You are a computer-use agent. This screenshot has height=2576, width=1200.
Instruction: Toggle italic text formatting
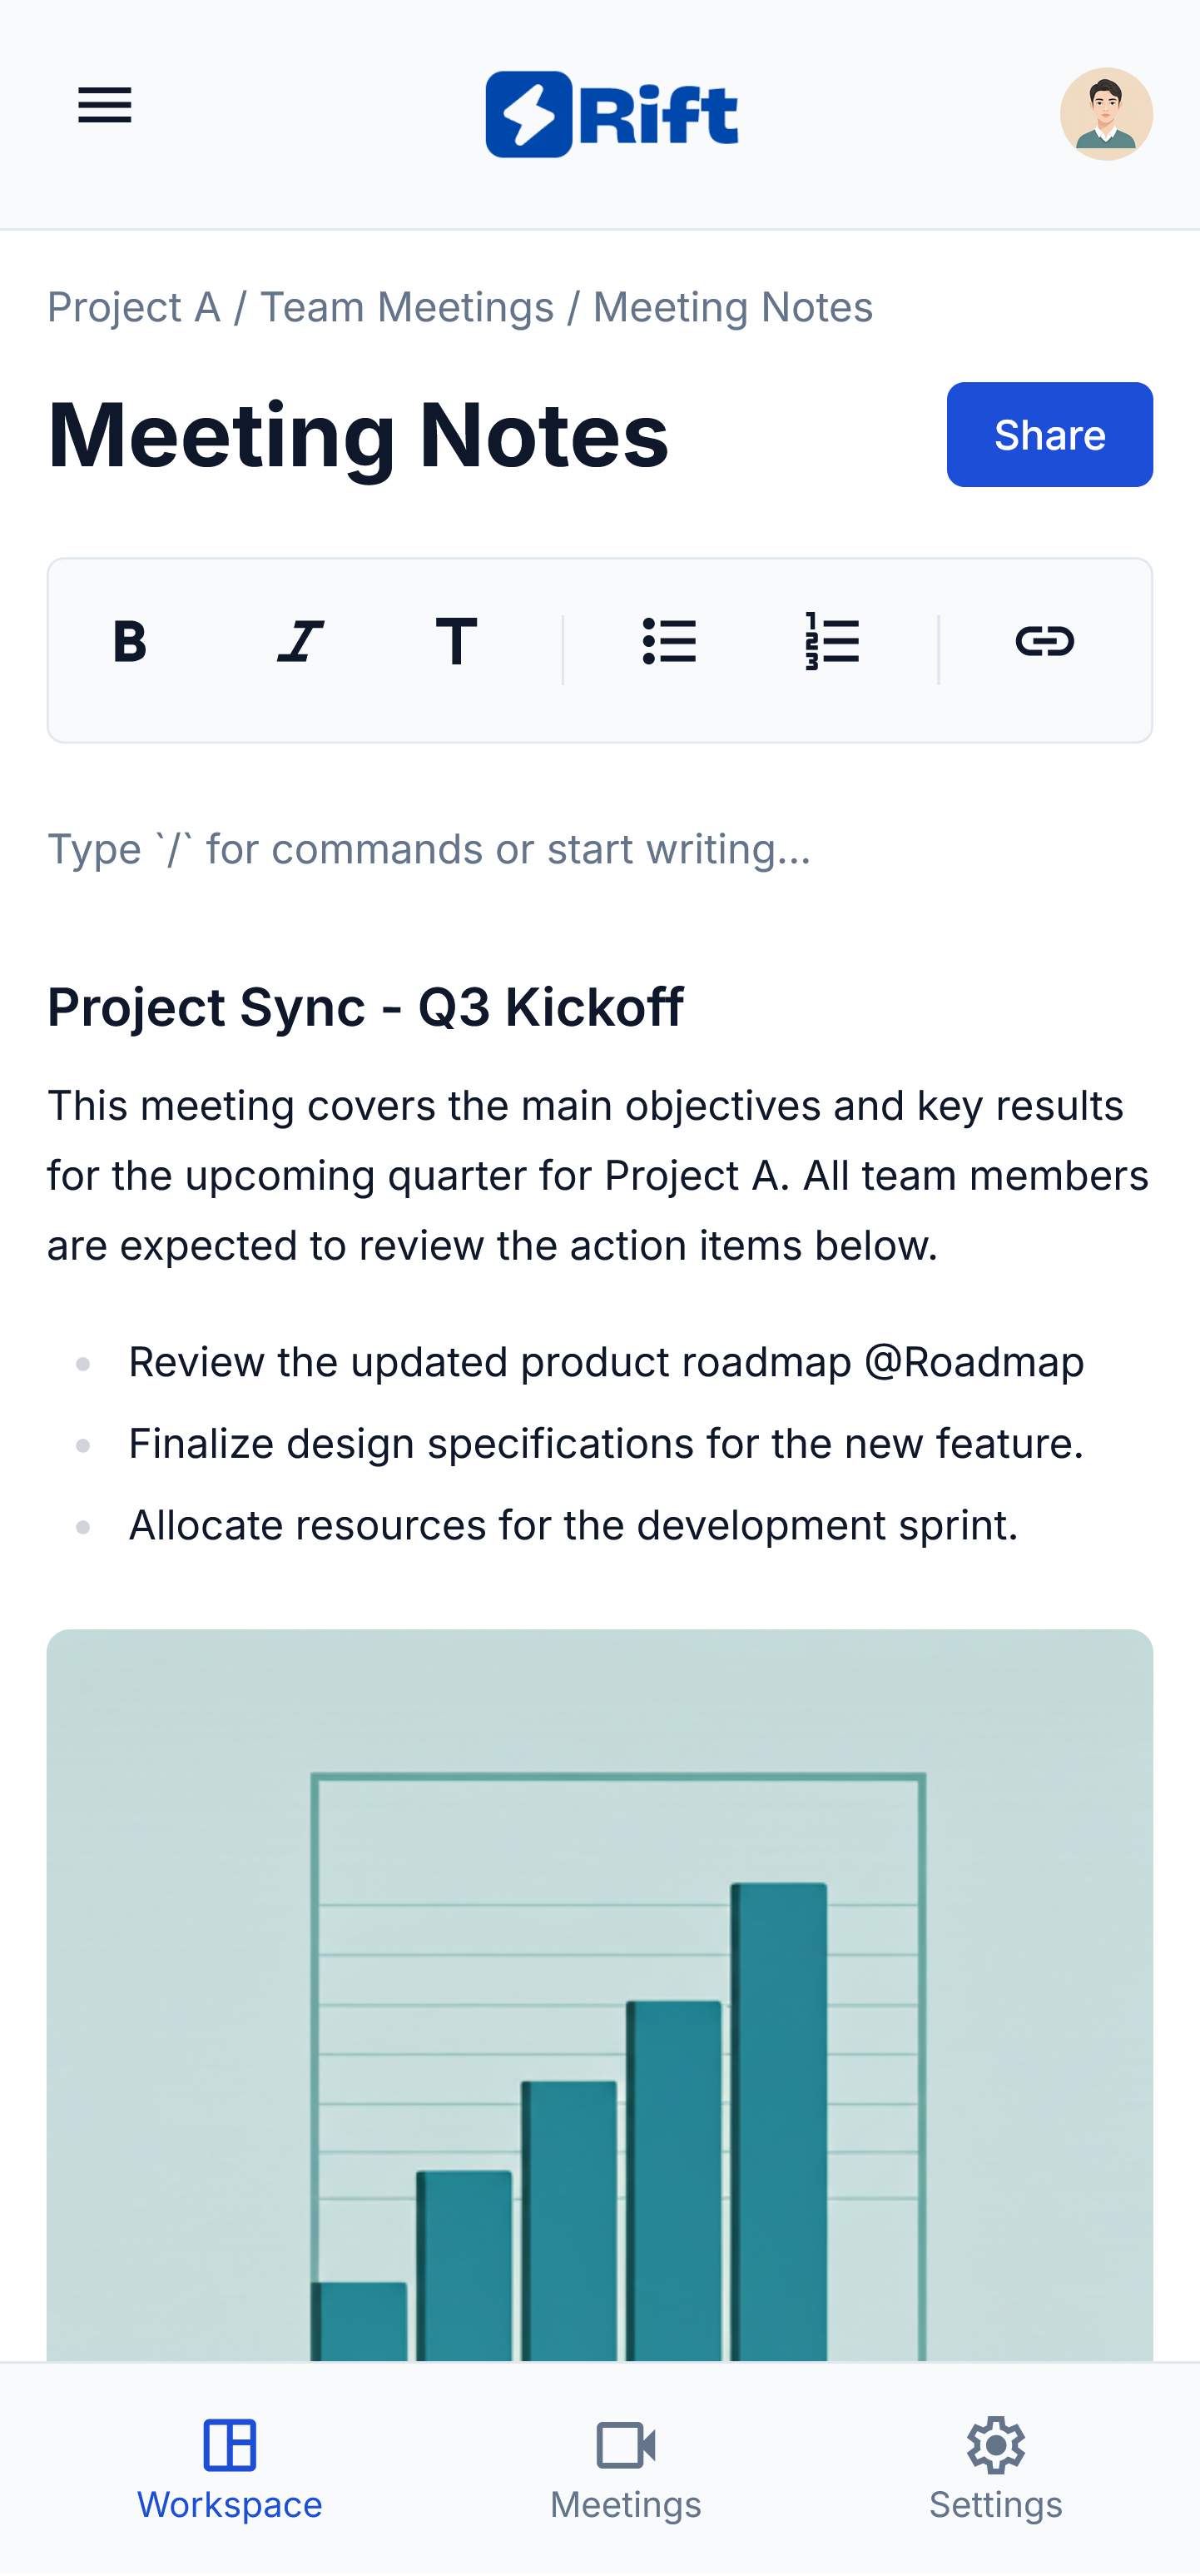click(300, 641)
